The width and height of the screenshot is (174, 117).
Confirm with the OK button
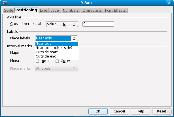[x=98, y=111]
